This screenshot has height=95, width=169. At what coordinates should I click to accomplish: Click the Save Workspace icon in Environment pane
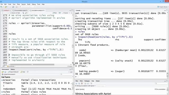point(5,72)
